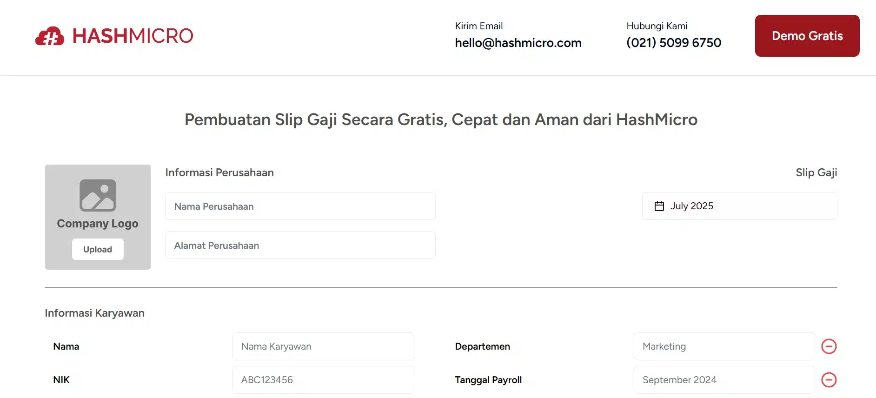This screenshot has width=876, height=398.
Task: Click the company logo image placeholder icon
Action: 98,195
